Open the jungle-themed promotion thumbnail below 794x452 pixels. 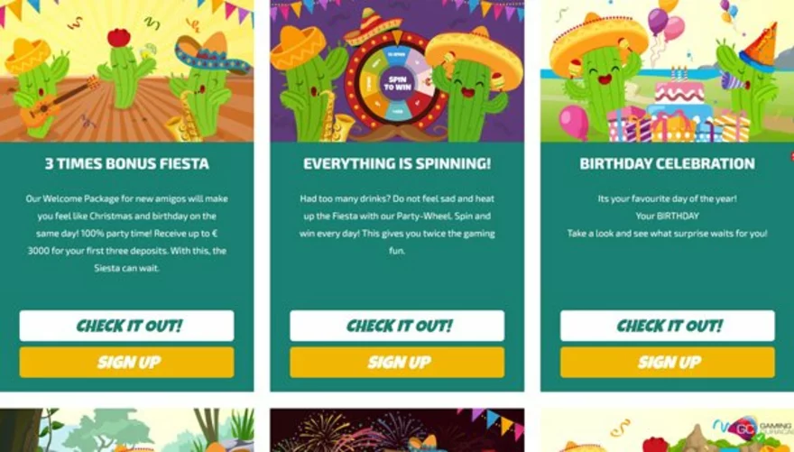coord(126,430)
